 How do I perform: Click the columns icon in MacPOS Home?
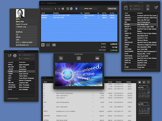[79, 58]
